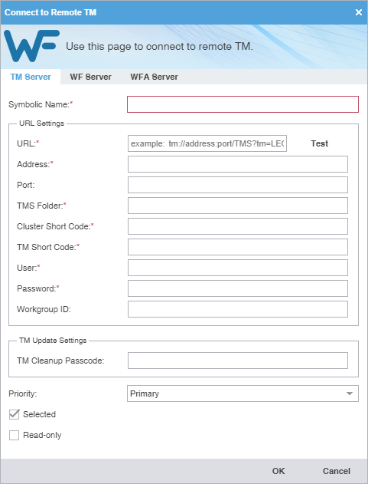The height and width of the screenshot is (484, 368).
Task: Select the TM Short Code field
Action: [x=238, y=247]
